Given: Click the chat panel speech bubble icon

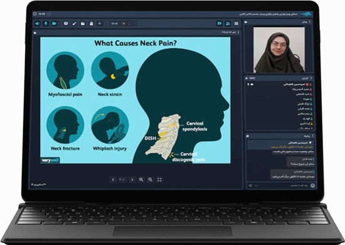Looking at the screenshot, I should click(248, 137).
